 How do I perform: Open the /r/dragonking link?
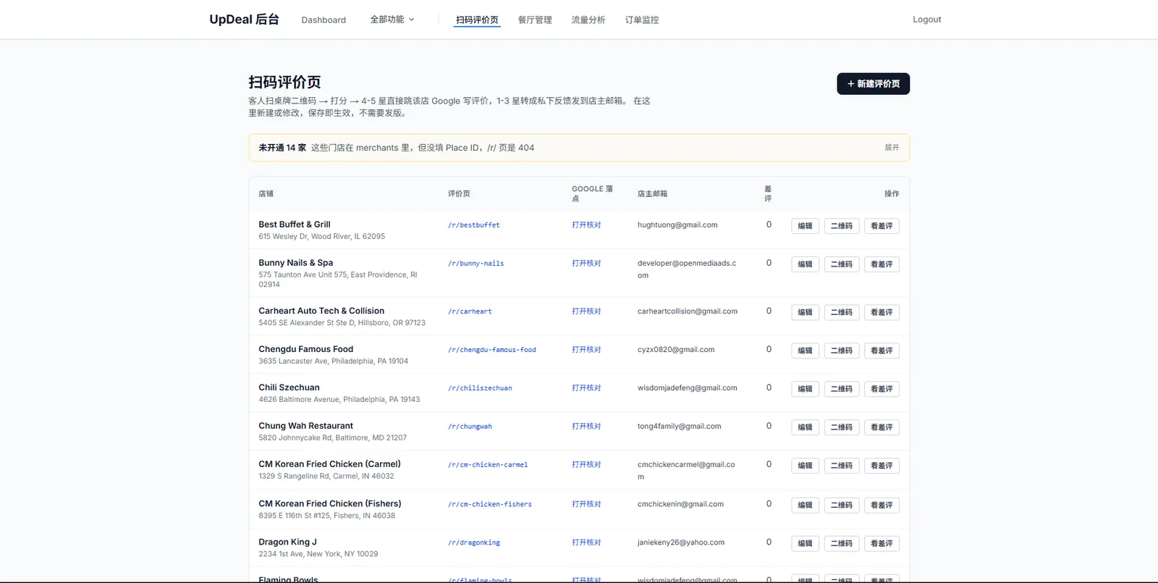coord(474,542)
